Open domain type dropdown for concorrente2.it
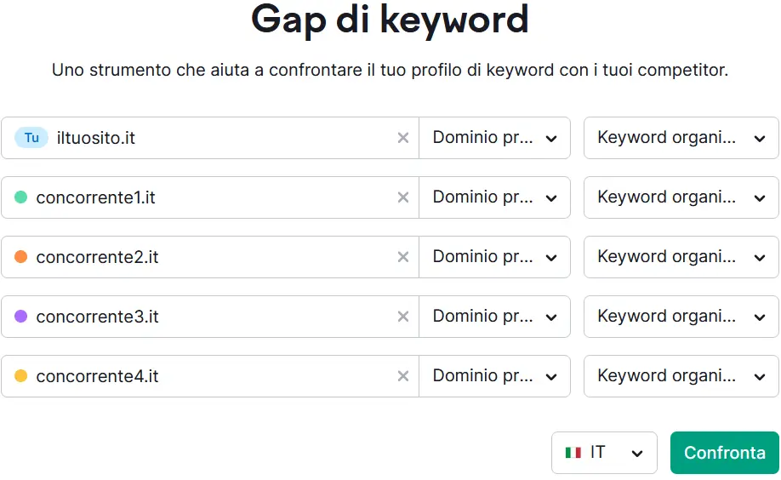 click(494, 257)
